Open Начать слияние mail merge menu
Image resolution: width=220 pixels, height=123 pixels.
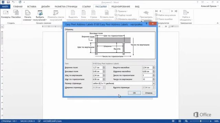(27, 15)
